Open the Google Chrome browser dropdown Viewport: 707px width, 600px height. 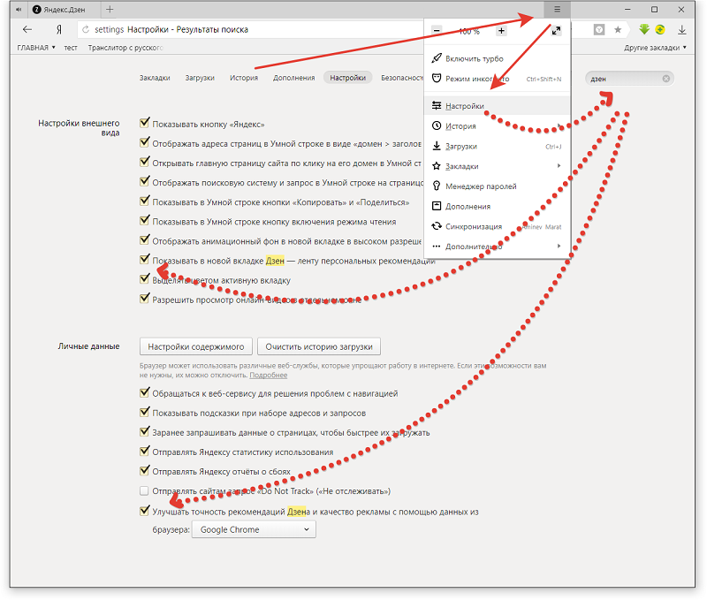[x=254, y=529]
